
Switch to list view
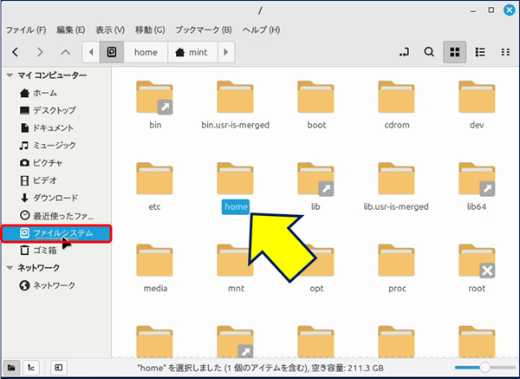click(480, 52)
